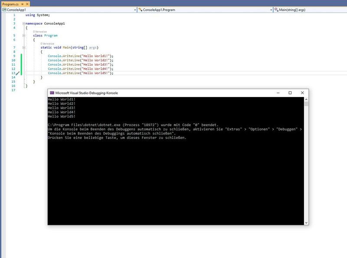Click the Debugging-Konsole title bar text
This screenshot has height=258, width=347.
(86, 93)
